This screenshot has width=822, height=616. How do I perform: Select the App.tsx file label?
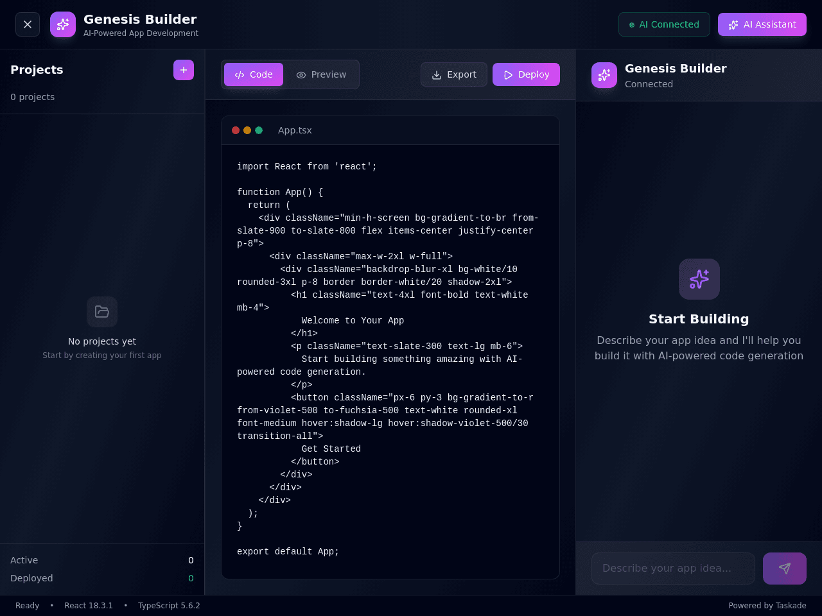click(295, 130)
